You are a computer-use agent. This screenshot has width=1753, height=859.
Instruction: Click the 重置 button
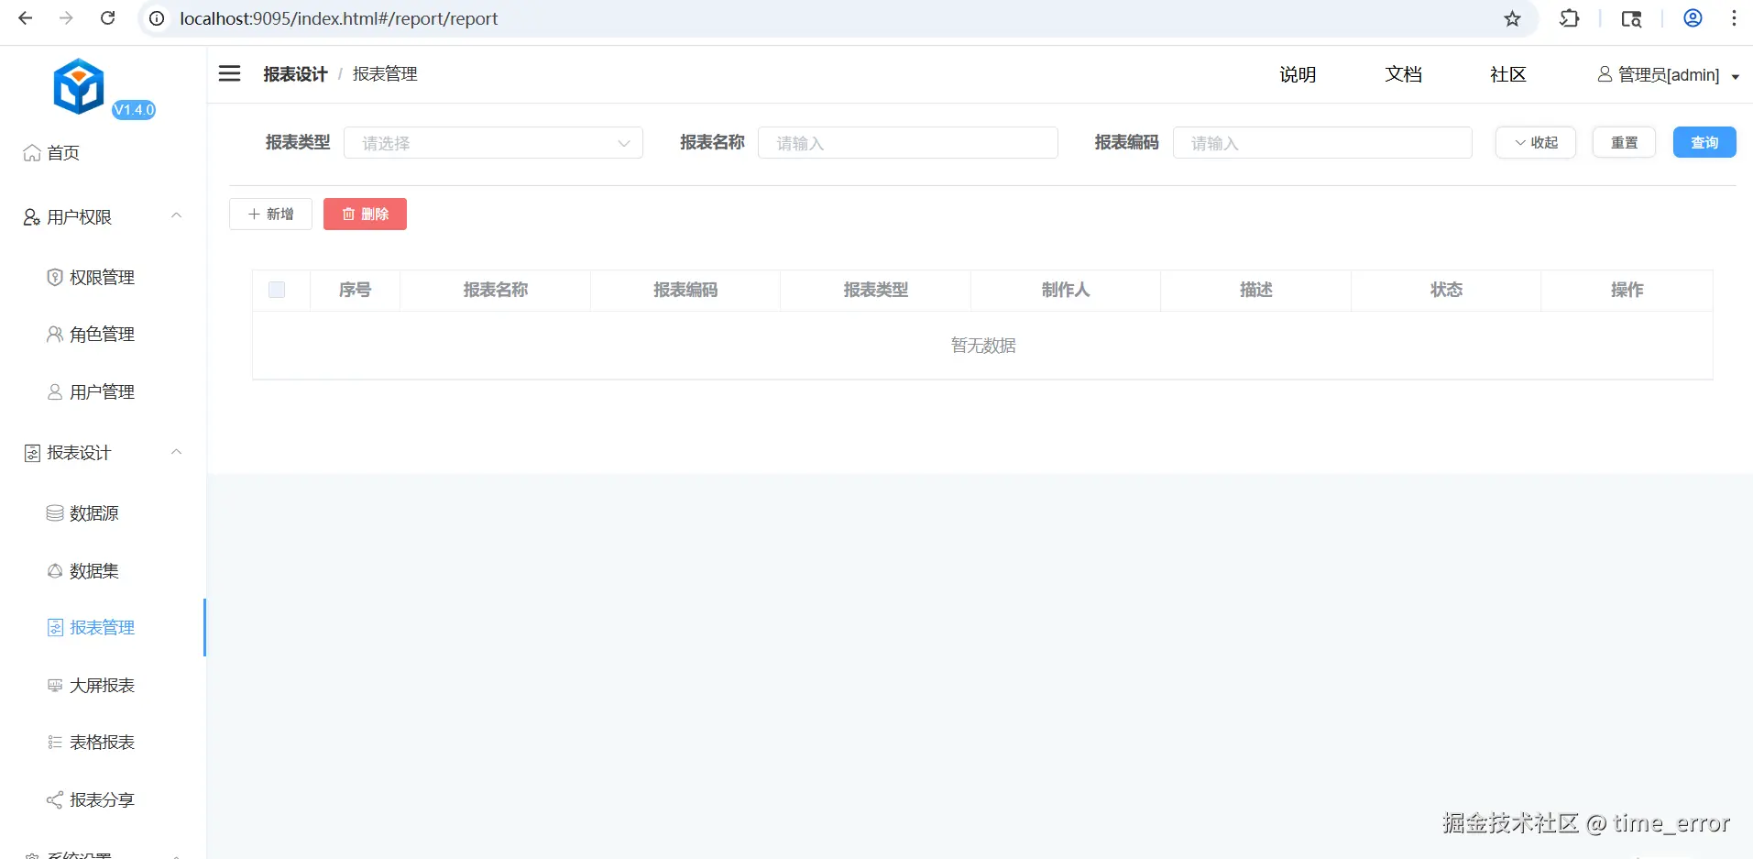coord(1624,142)
